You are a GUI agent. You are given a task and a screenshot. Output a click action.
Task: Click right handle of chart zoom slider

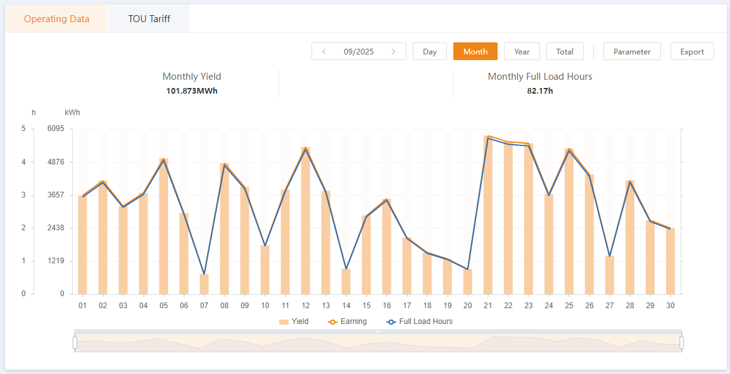[x=681, y=342]
